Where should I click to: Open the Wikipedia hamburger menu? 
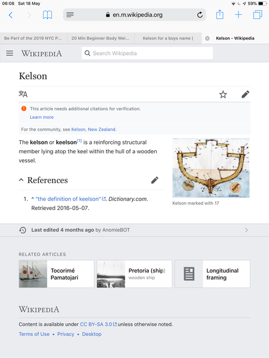point(10,53)
